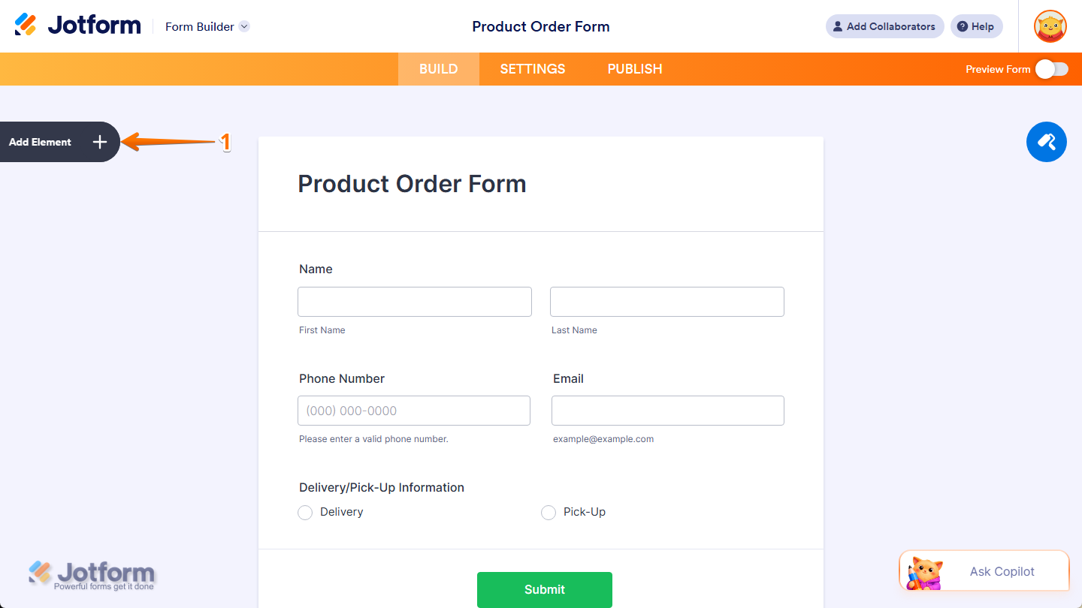Select the Delivery radio button

pos(305,512)
